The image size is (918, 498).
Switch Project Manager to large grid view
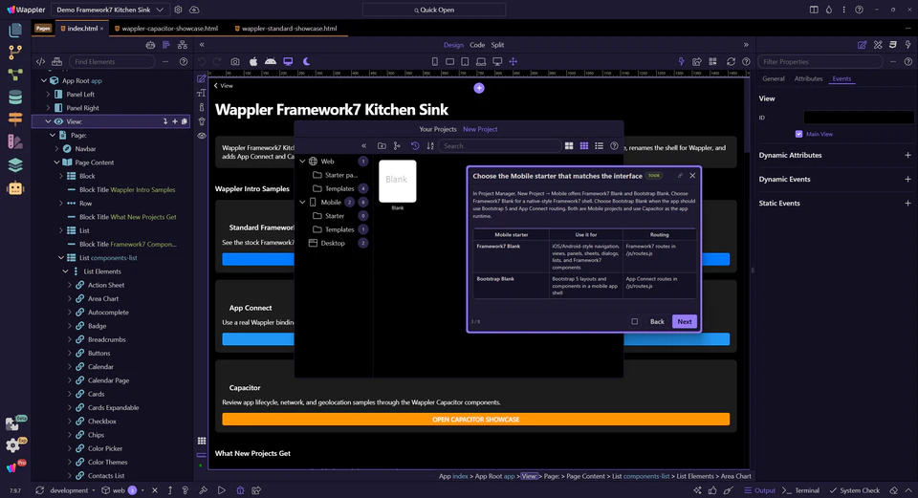(x=568, y=145)
